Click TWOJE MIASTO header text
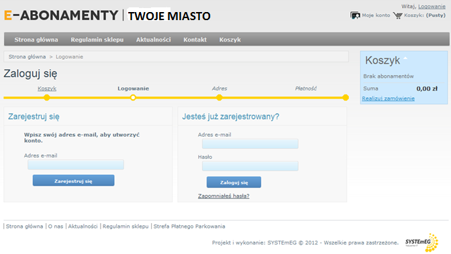451x254 pixels. click(169, 16)
